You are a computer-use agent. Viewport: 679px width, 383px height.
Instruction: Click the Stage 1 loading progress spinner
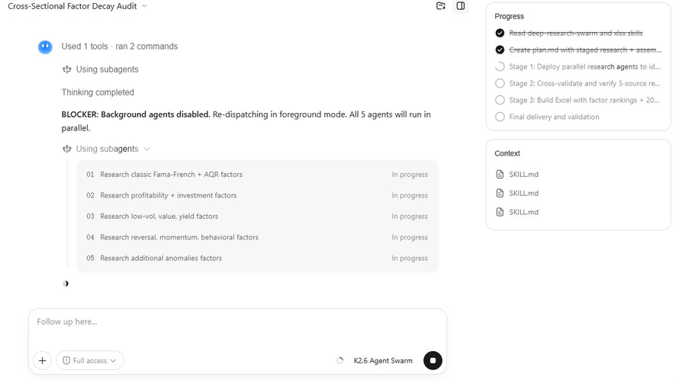pos(500,66)
